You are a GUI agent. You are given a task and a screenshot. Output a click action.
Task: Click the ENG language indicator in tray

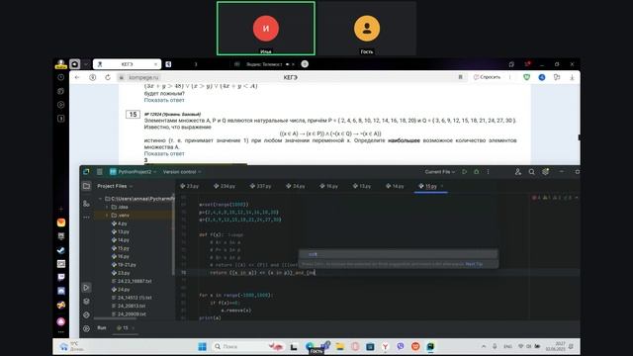508,346
